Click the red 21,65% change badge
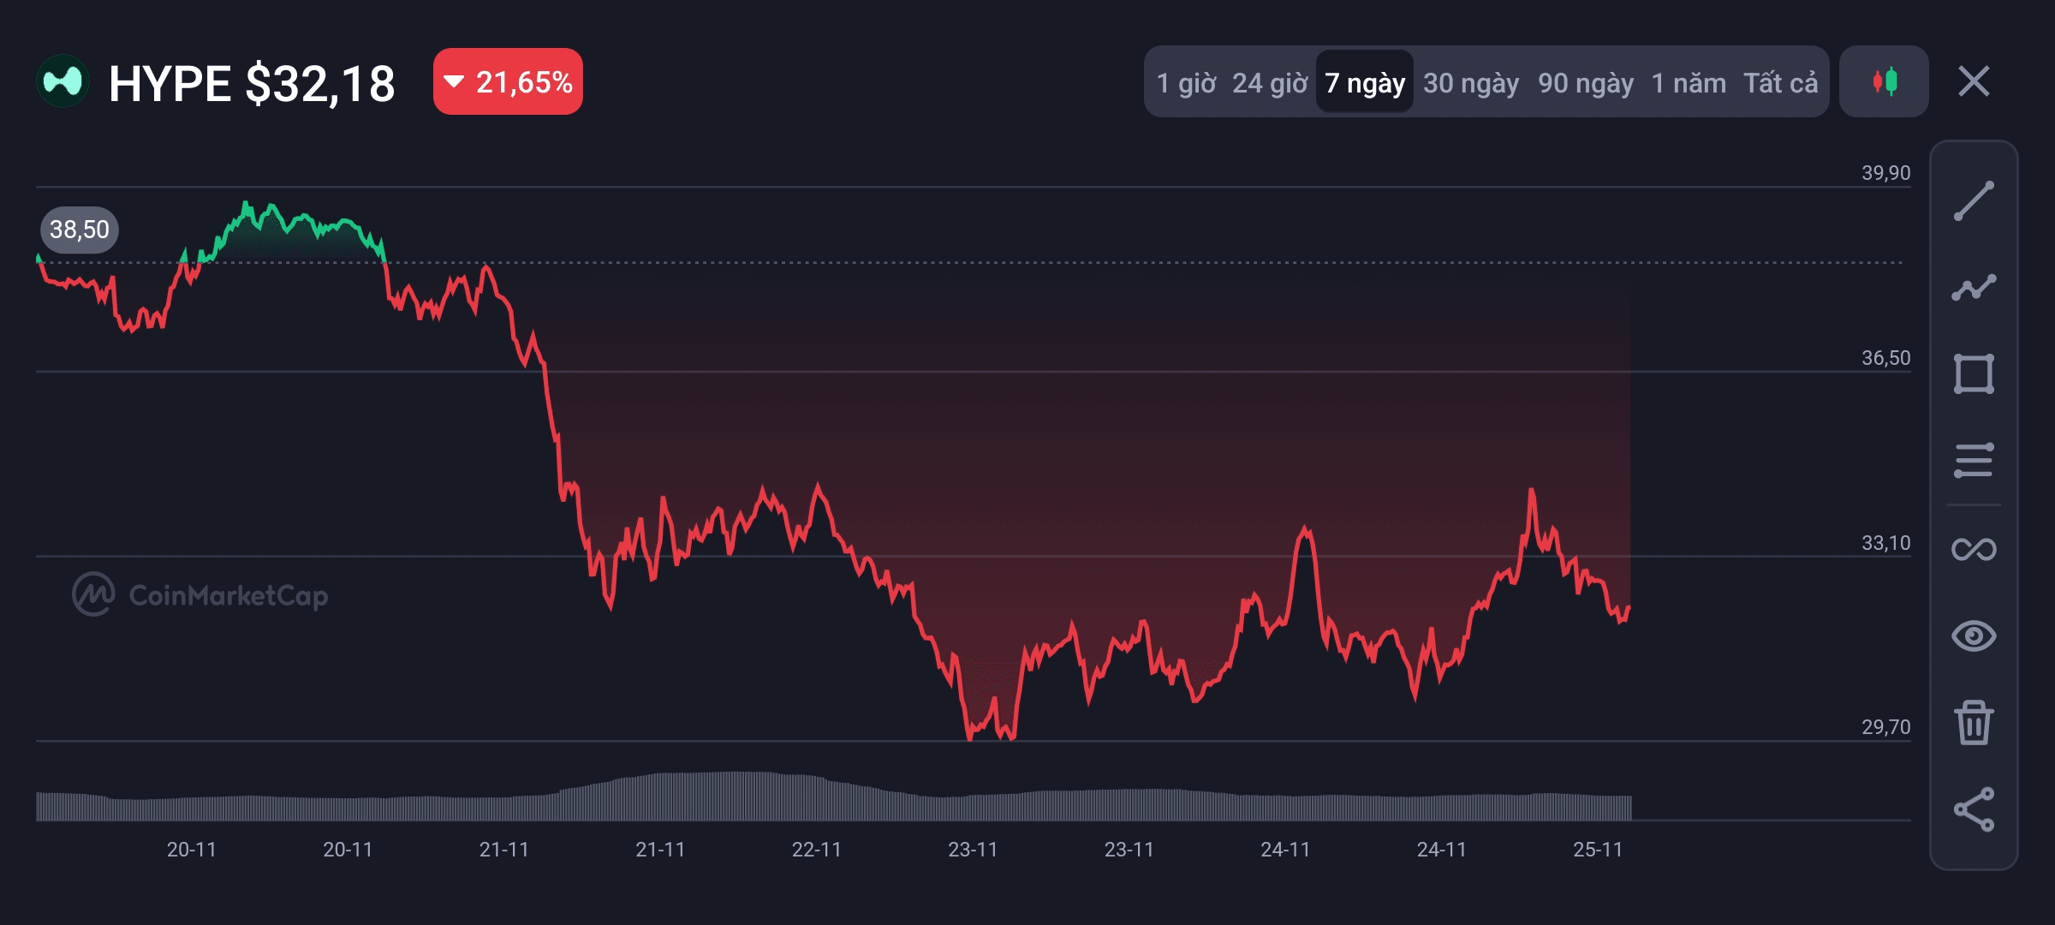This screenshot has width=2055, height=925. click(x=508, y=82)
